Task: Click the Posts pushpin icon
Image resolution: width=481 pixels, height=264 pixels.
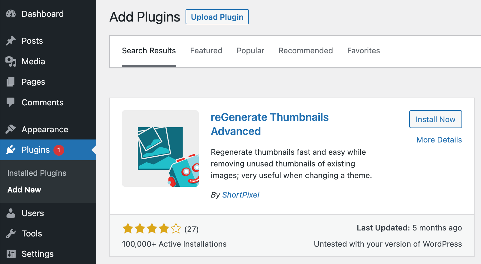Action: (11, 41)
